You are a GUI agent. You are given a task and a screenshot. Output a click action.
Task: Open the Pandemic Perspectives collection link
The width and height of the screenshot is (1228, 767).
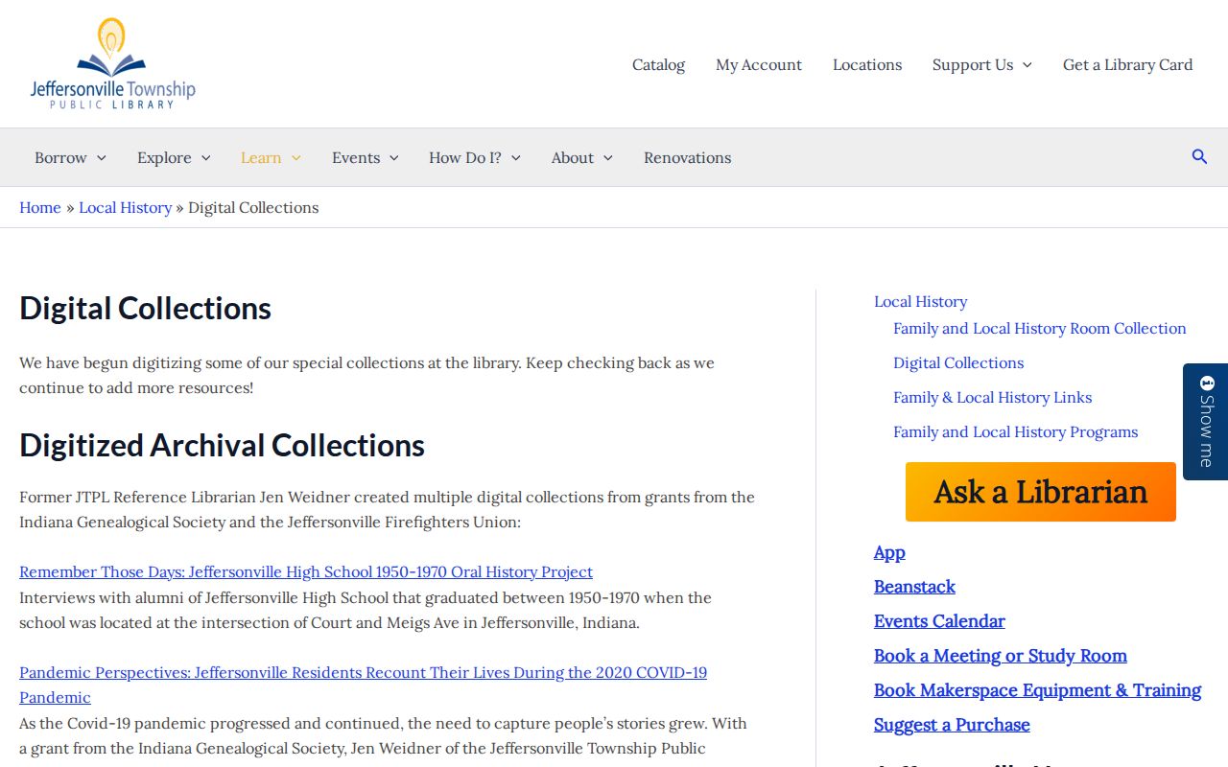tap(363, 685)
